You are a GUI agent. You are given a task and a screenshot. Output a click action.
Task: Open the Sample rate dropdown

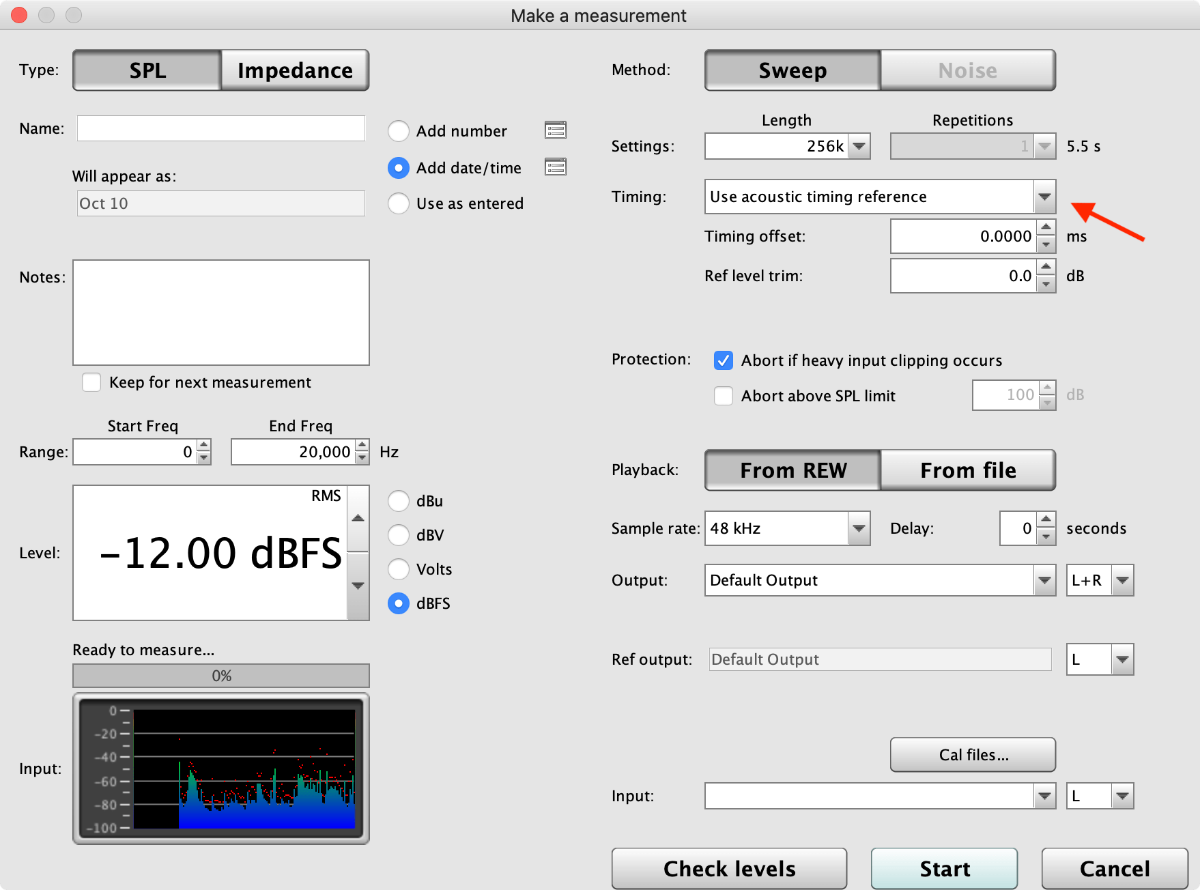click(x=859, y=528)
